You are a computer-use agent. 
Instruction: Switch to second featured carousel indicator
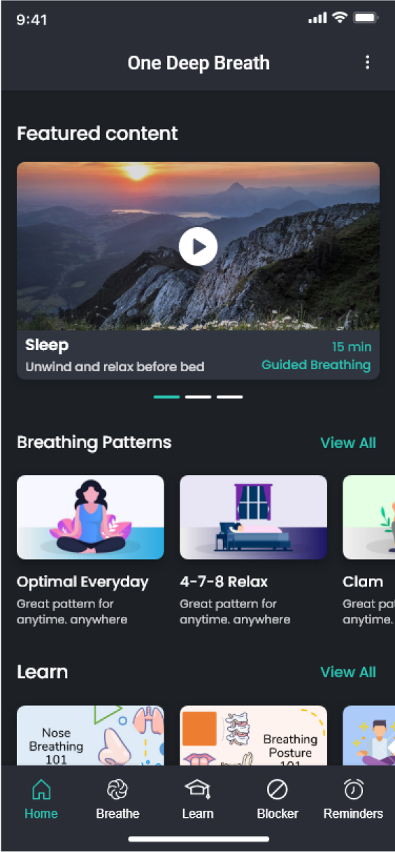198,396
